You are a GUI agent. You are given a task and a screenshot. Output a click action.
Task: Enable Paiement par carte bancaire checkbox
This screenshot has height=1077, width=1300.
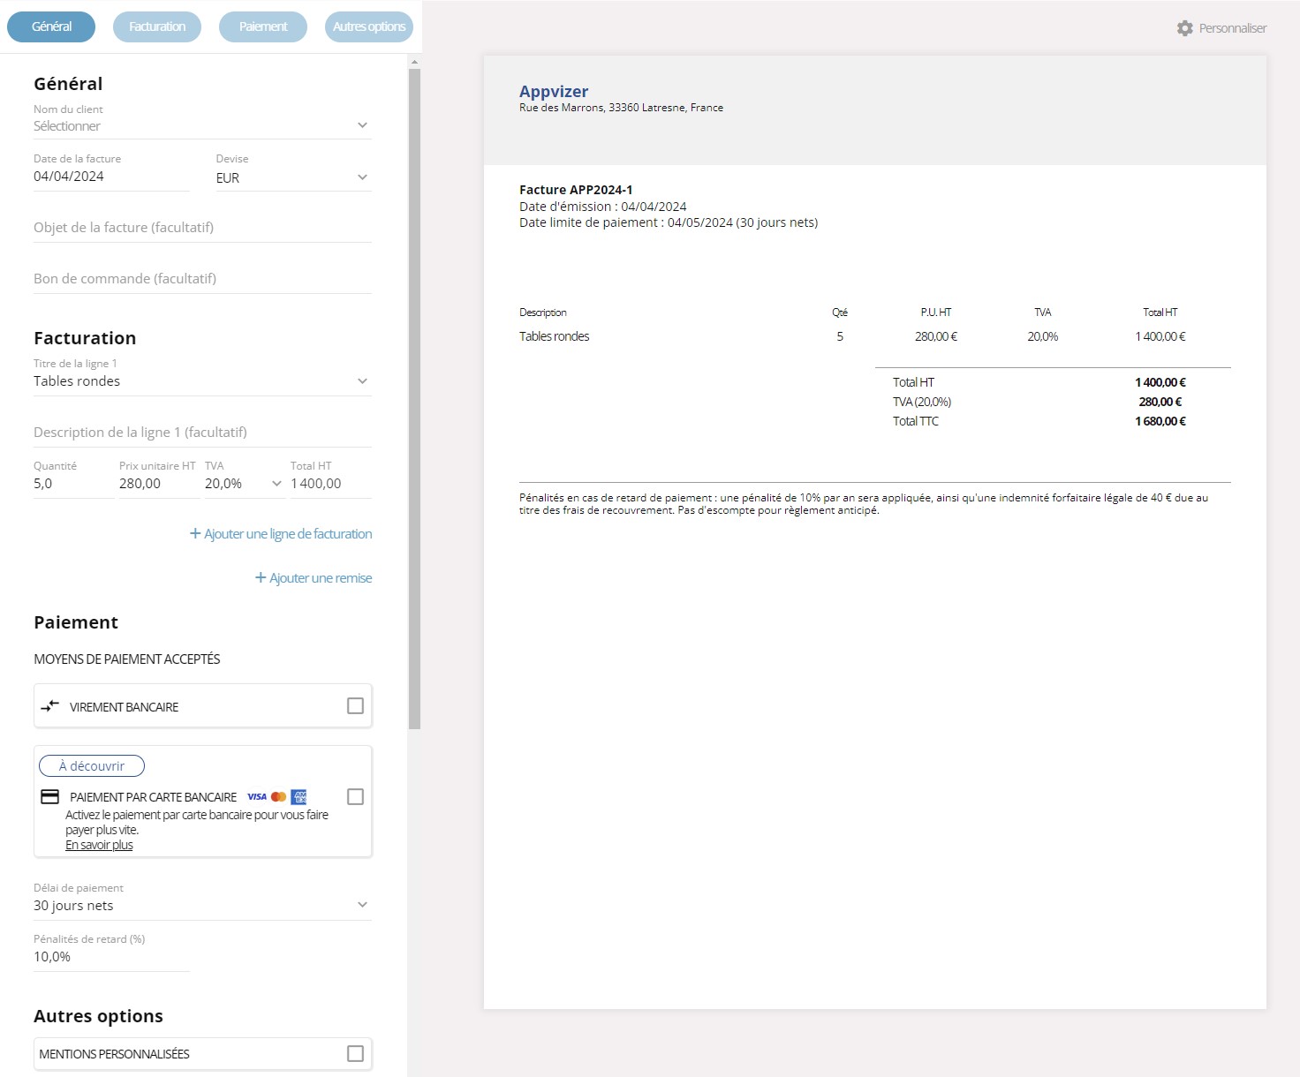tap(355, 796)
